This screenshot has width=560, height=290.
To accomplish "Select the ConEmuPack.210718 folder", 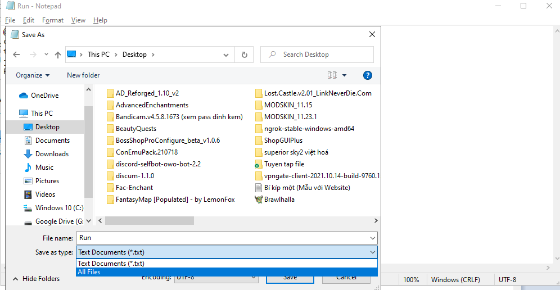I will pyautogui.click(x=142, y=152).
